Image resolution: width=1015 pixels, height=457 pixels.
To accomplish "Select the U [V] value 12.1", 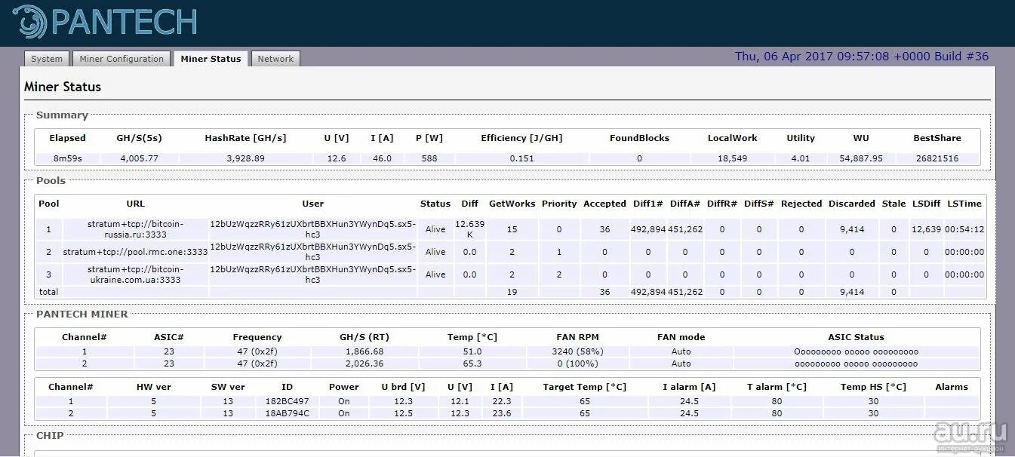I will (x=460, y=401).
